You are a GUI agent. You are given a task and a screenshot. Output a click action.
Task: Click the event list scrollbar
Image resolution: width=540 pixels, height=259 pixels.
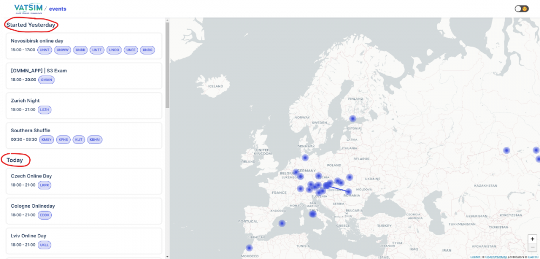click(x=167, y=65)
